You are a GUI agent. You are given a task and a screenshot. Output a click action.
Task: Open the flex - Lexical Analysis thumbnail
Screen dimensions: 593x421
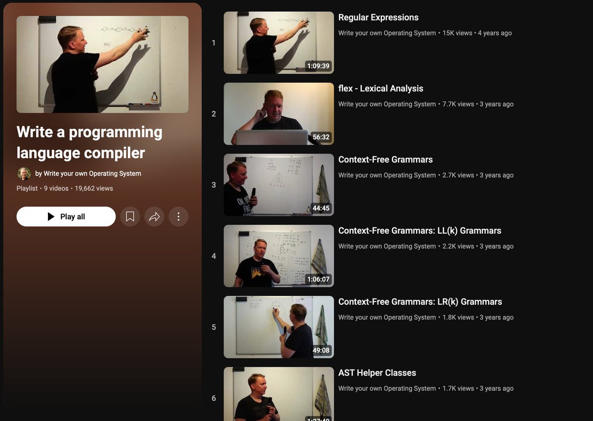click(x=279, y=114)
